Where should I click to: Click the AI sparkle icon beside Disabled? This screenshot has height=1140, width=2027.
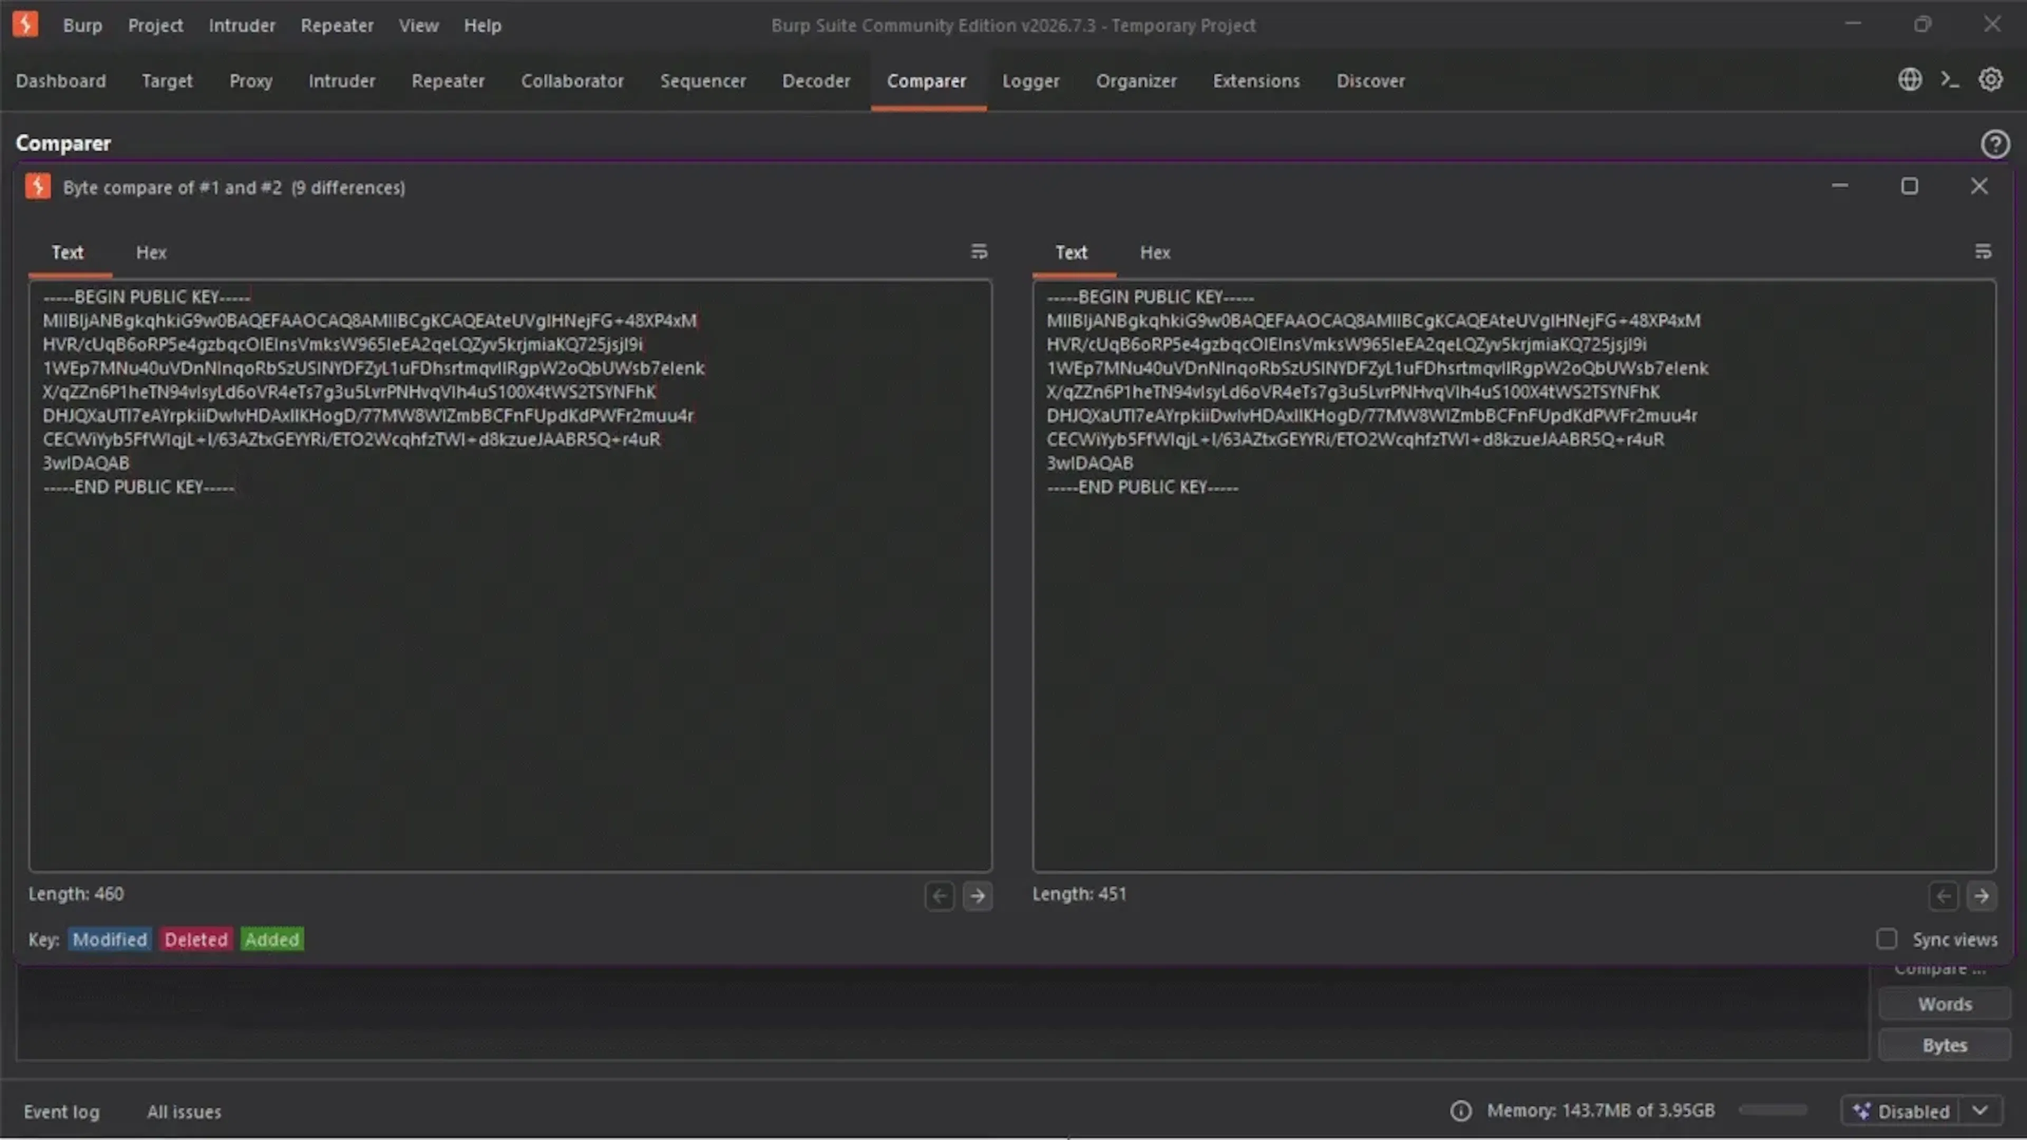(x=1862, y=1111)
